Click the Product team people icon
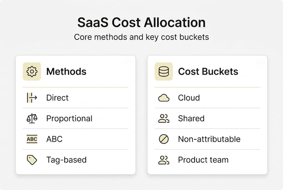The image size is (283, 190). click(164, 160)
